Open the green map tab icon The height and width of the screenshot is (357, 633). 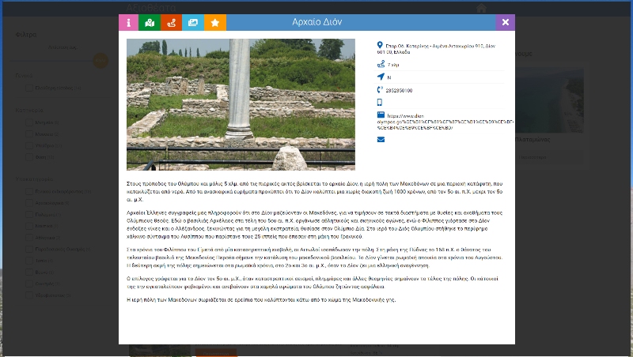[x=150, y=23]
